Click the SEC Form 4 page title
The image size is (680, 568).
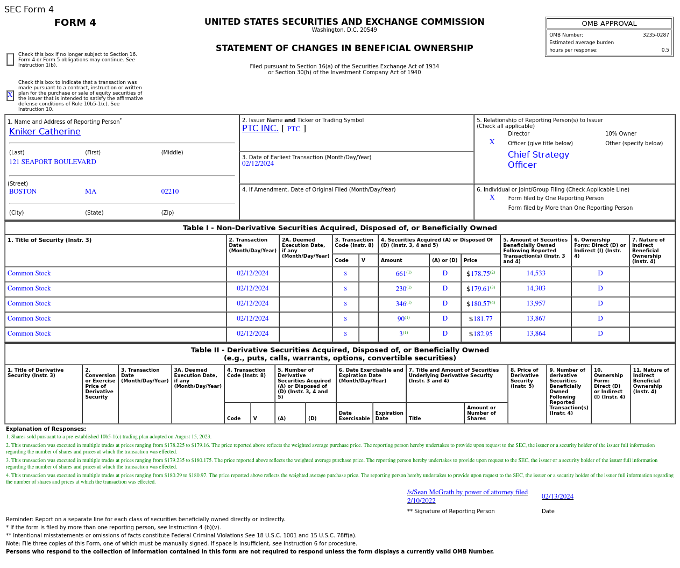click(x=29, y=10)
